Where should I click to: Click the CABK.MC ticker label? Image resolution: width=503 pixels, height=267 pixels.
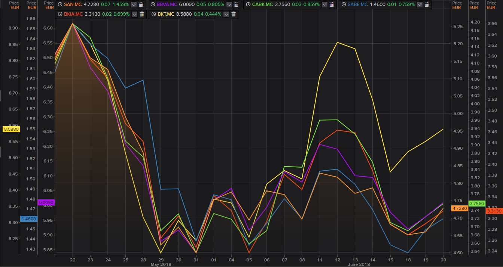[263, 4]
